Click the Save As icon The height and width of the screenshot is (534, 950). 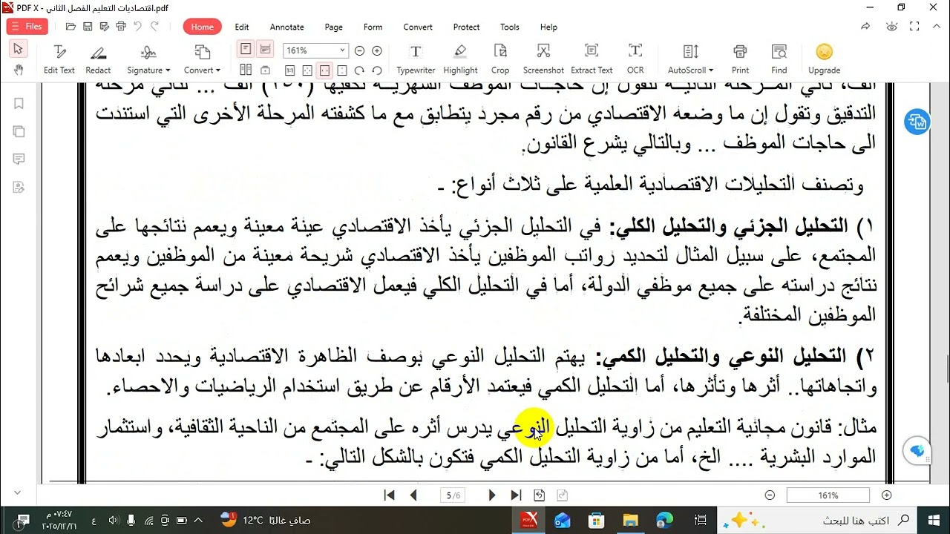(104, 27)
